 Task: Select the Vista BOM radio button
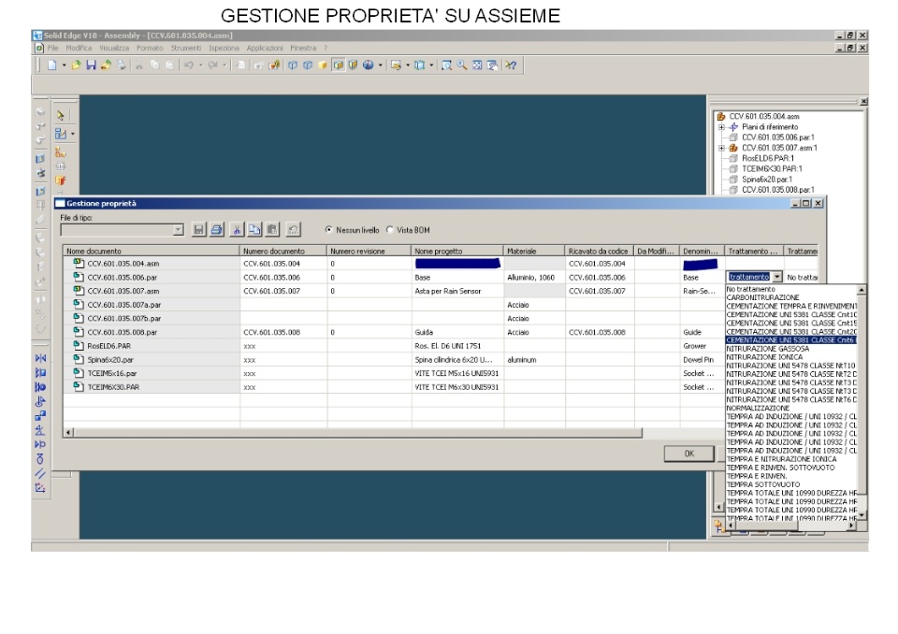coord(390,230)
